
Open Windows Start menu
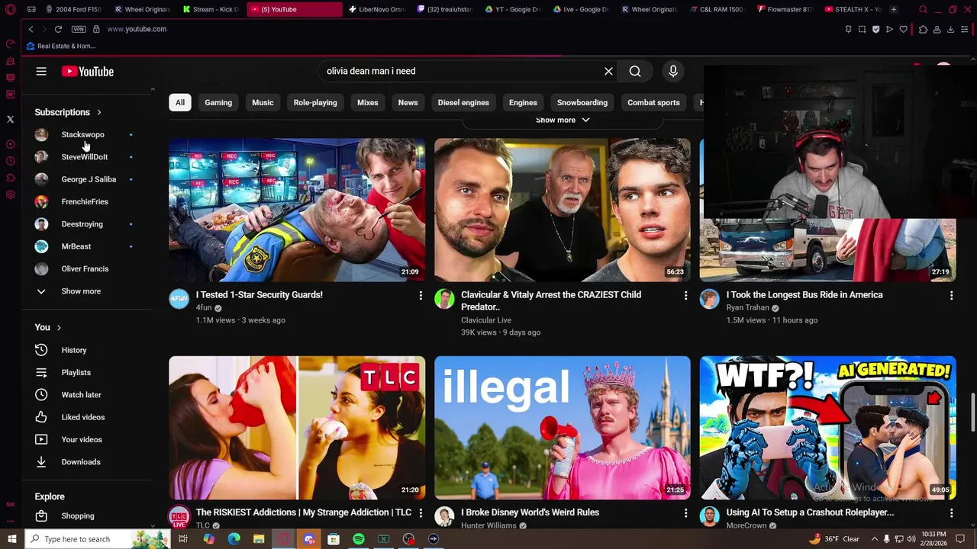coord(11,539)
